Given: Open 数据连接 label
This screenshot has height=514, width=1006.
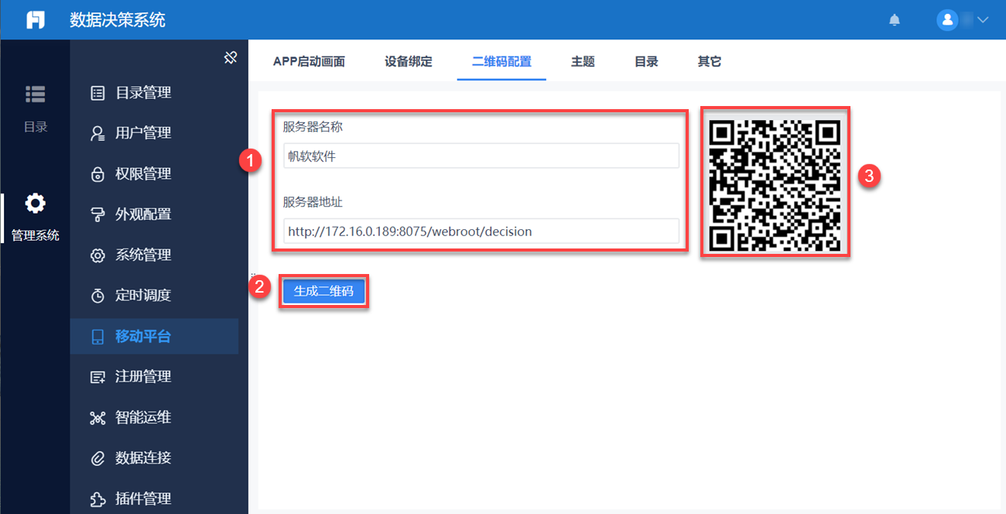Looking at the screenshot, I should point(143,458).
